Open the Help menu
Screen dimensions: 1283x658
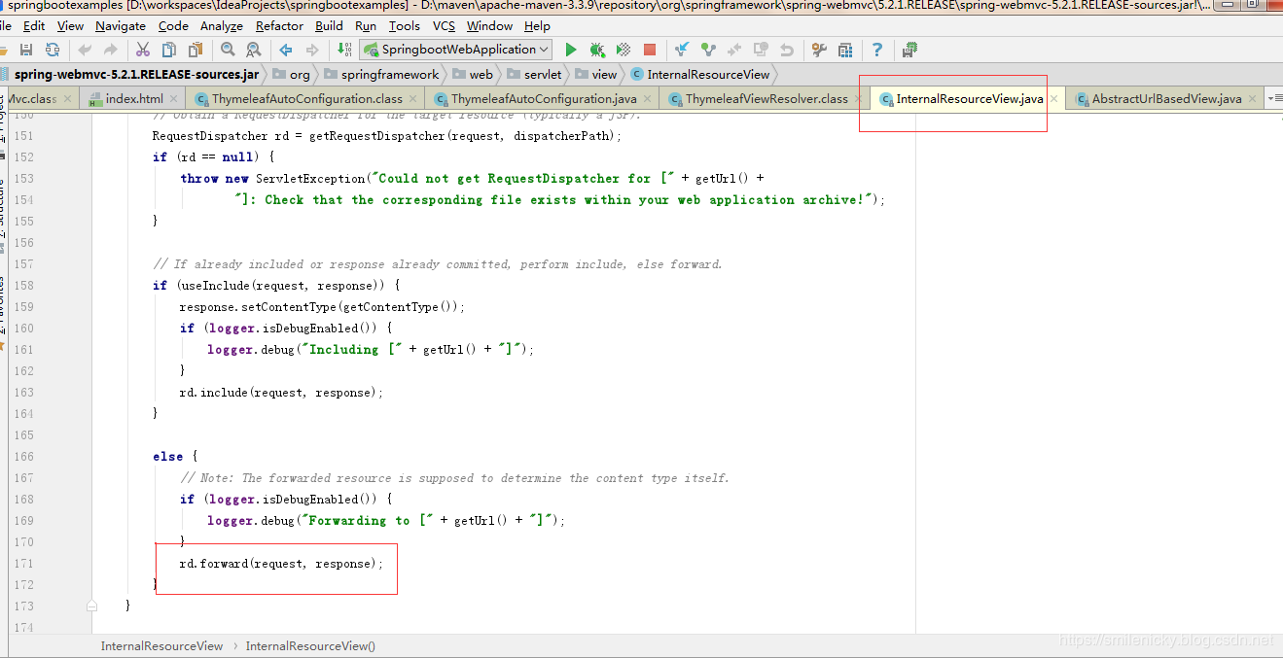(537, 26)
